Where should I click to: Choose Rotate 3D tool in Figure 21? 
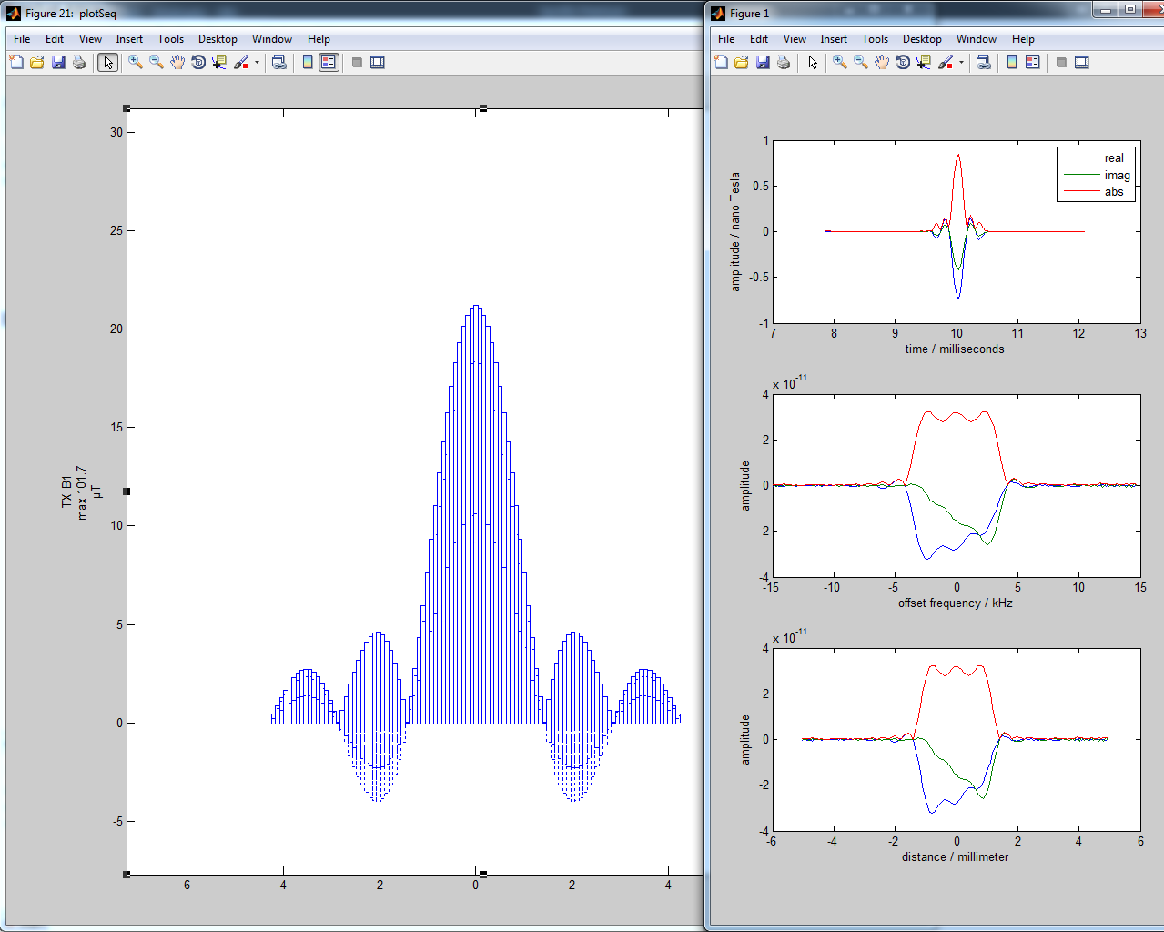[198, 62]
